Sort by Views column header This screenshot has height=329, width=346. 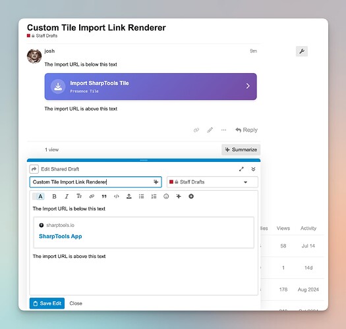(x=283, y=228)
